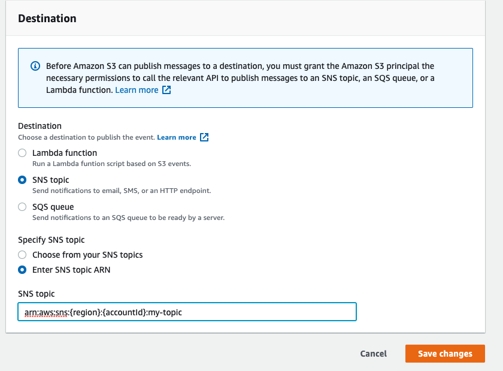
Task: Select the Lambda function radio button
Action: [x=22, y=153]
